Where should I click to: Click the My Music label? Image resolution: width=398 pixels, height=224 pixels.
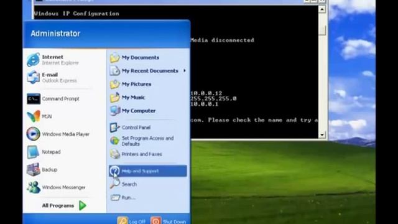pyautogui.click(x=133, y=98)
